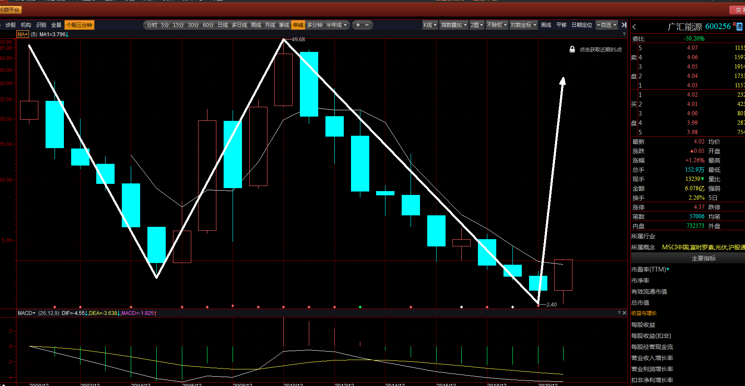Screen dimensions: 745x386
Task: Click the question mark help icon under toolbar
Action: 624,34
